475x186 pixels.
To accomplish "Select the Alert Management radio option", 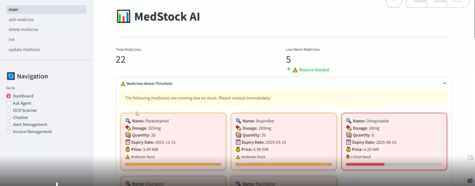I will click(x=8, y=124).
